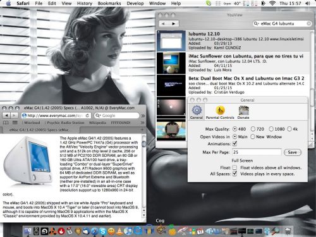Show Safari bookmarks via open-book icon
The height and width of the screenshot is (237, 316).
click(x=6, y=123)
